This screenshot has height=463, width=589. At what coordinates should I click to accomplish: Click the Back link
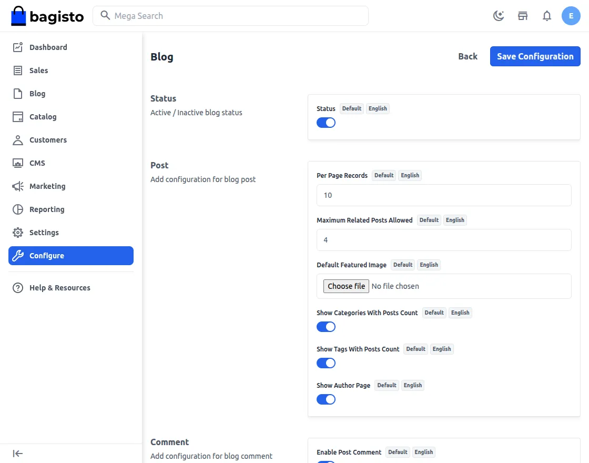(x=468, y=56)
